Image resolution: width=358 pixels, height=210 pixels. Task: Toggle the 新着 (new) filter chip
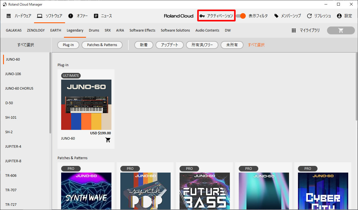[144, 45]
